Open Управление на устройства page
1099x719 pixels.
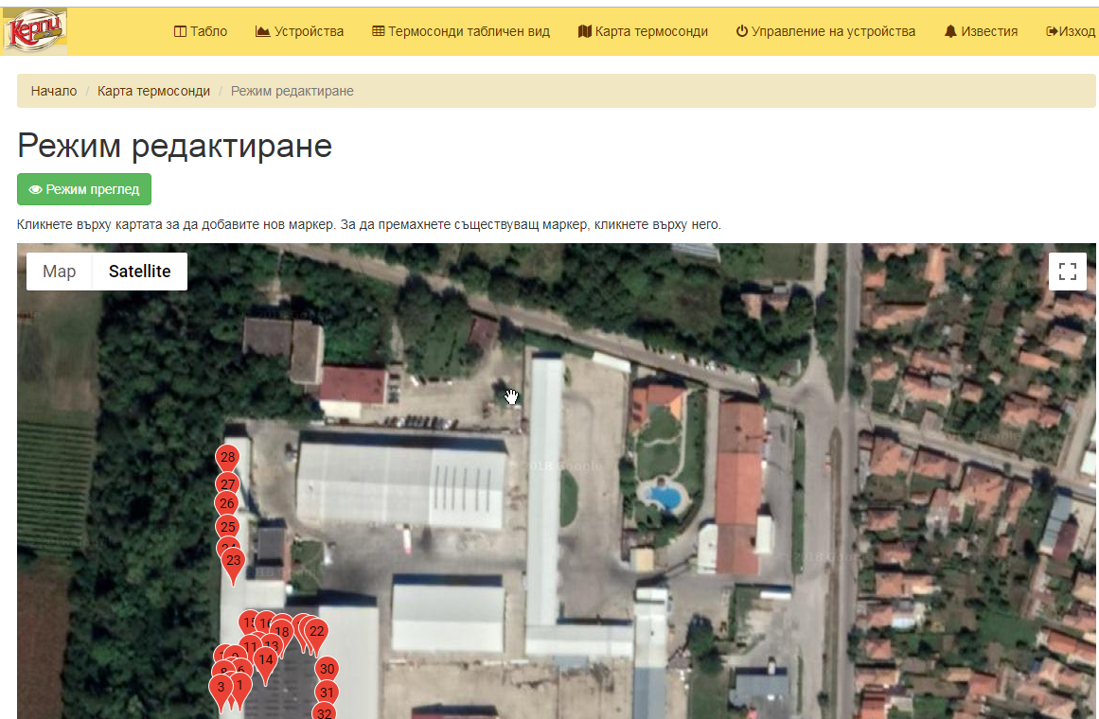[825, 31]
